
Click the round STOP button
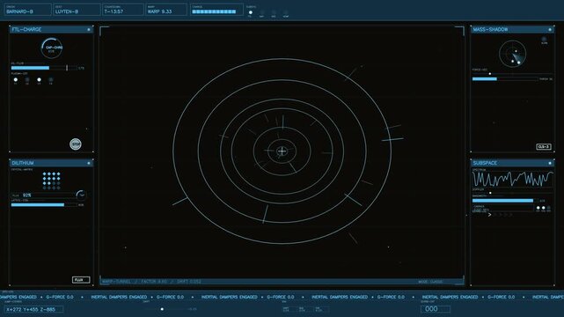point(76,144)
